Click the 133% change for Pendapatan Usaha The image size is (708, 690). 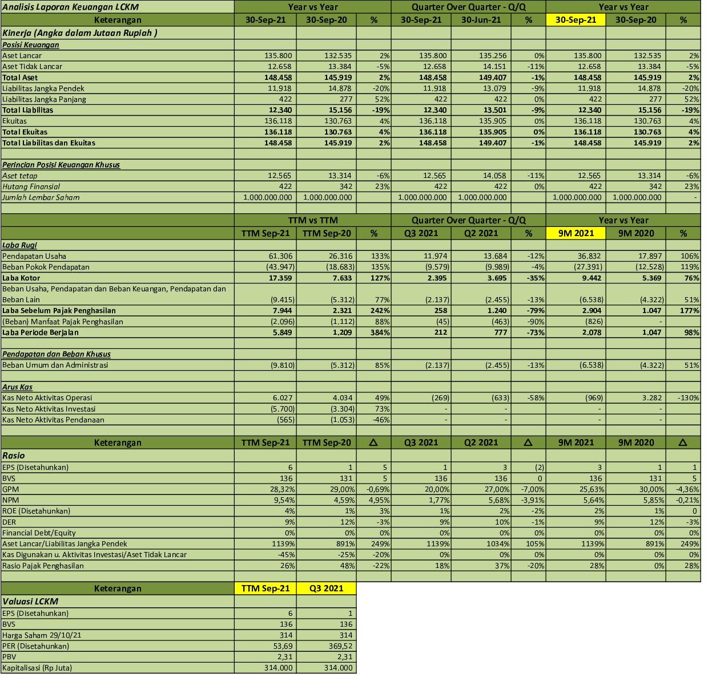click(x=381, y=256)
